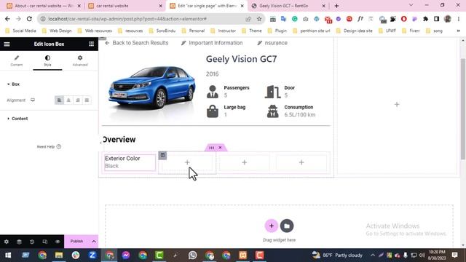Select the Large bag icon

click(x=213, y=111)
